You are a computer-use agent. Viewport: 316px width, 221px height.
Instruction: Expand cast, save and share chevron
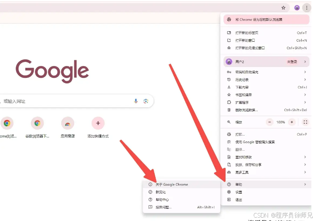pos(305,165)
